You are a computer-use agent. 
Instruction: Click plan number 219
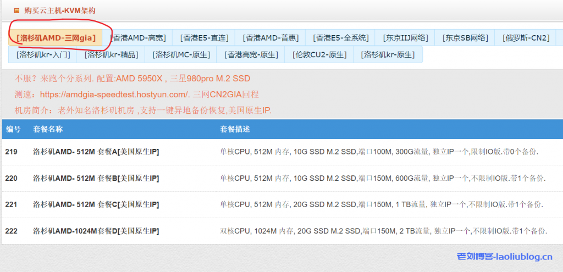[11, 152]
